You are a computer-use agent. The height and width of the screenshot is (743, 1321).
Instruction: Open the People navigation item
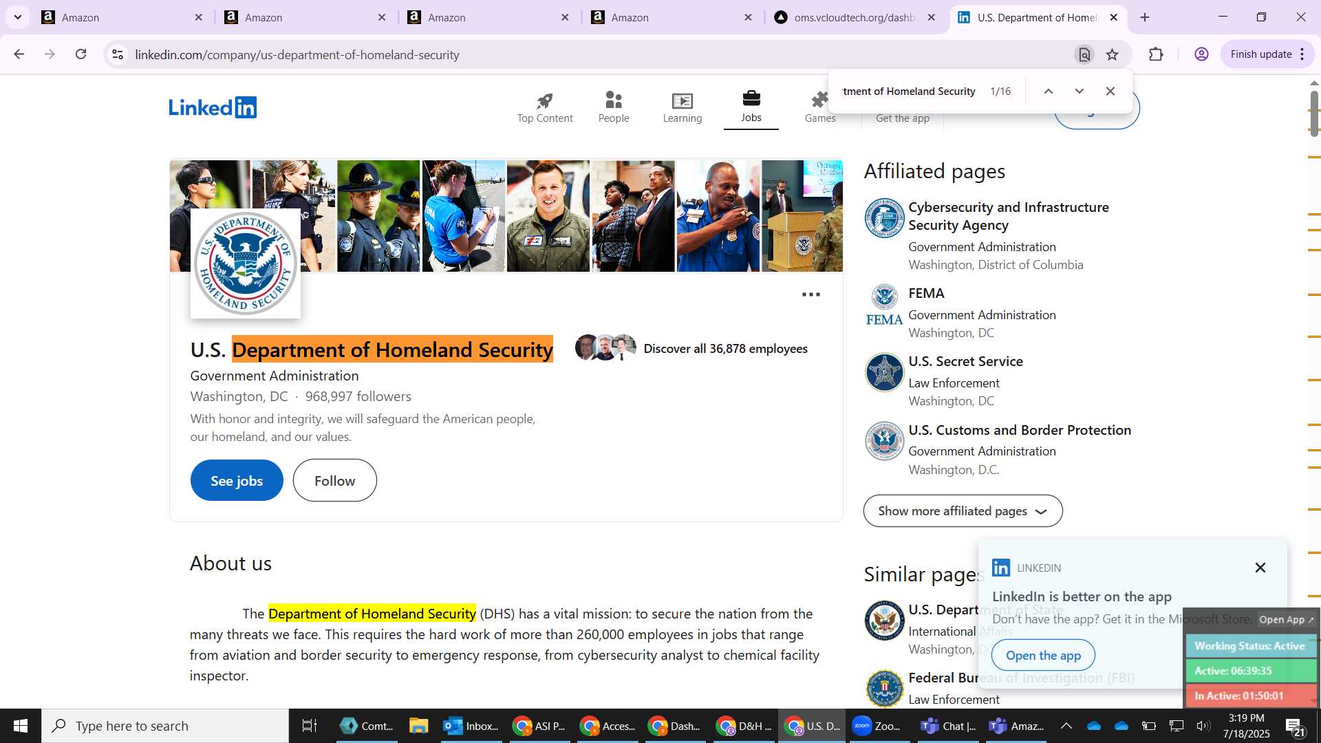614,108
